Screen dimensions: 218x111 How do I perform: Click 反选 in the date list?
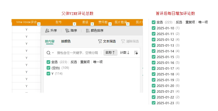coord(179,22)
